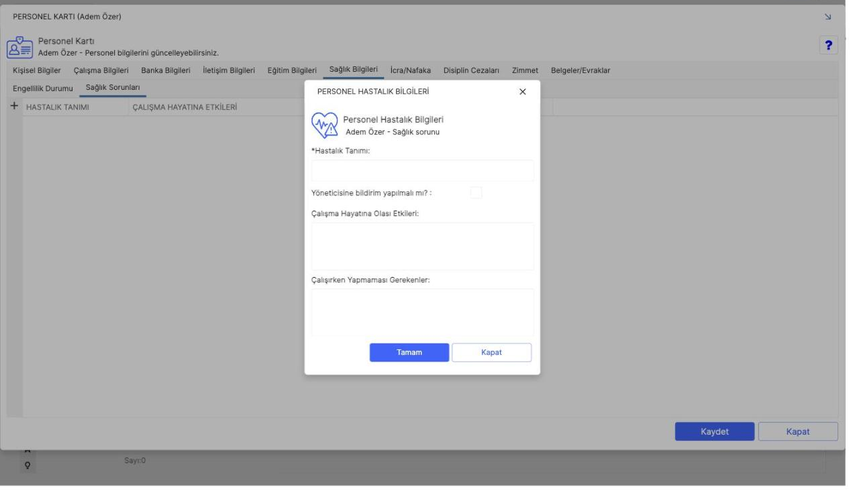Switch to the Engellilik Durumu sub-tab
853x493 pixels.
tap(42, 89)
